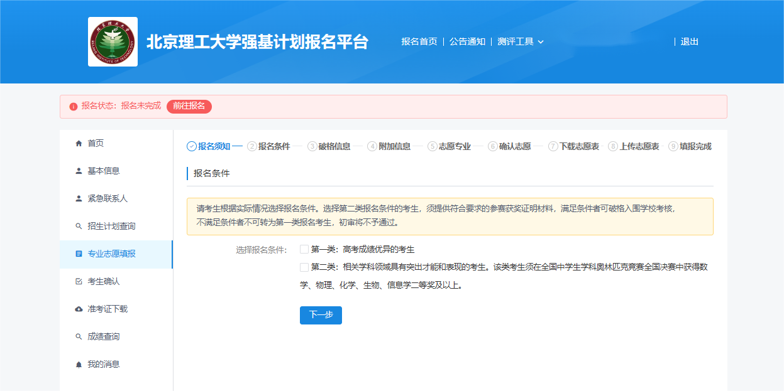Select the 附加信息 step label

(x=395, y=146)
